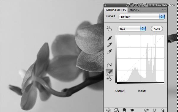Click the horizontal input gradient bar
The width and height of the screenshot is (178, 112).
pos(141,83)
